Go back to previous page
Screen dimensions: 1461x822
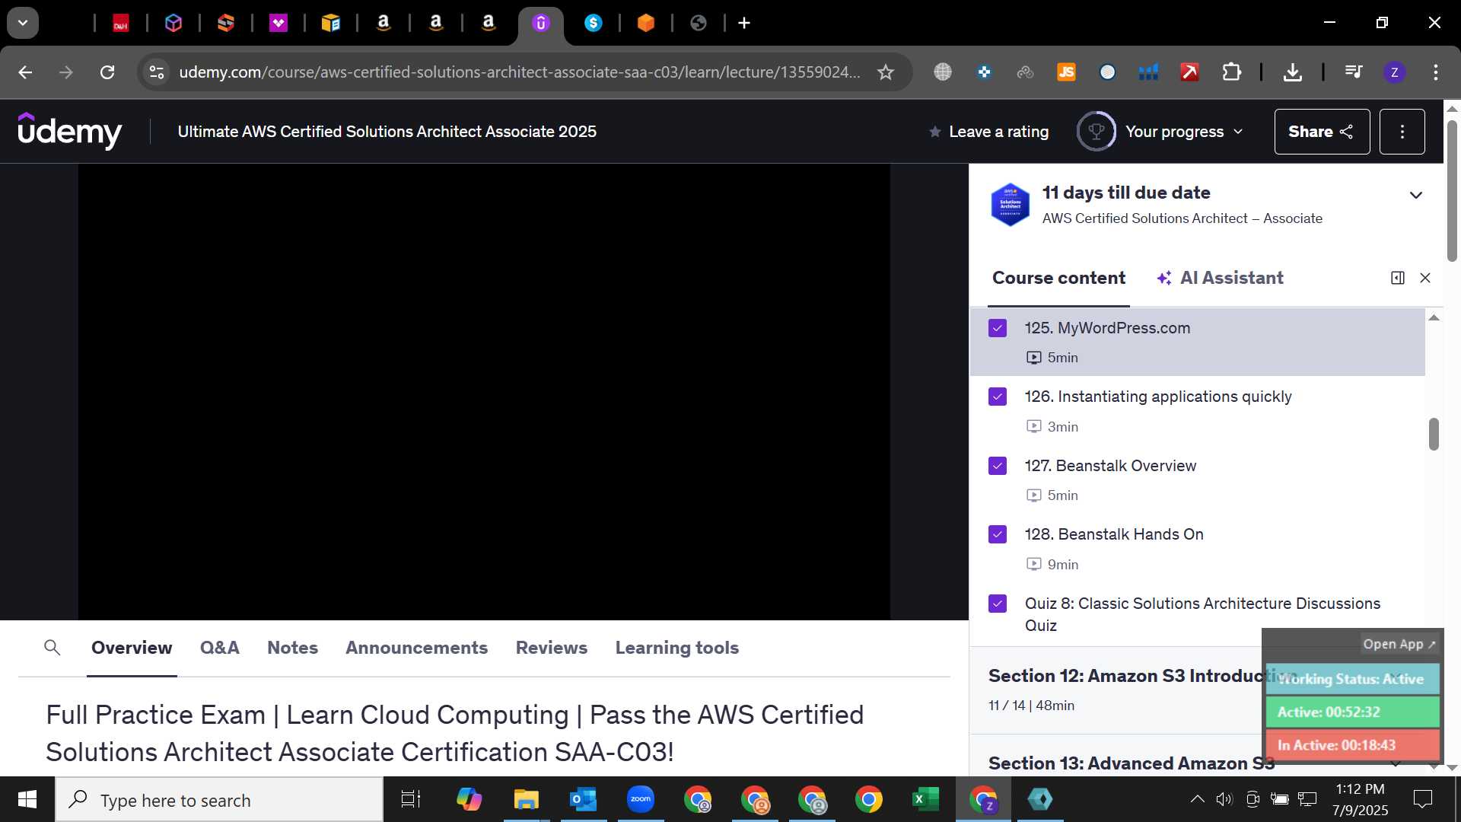click(x=25, y=72)
